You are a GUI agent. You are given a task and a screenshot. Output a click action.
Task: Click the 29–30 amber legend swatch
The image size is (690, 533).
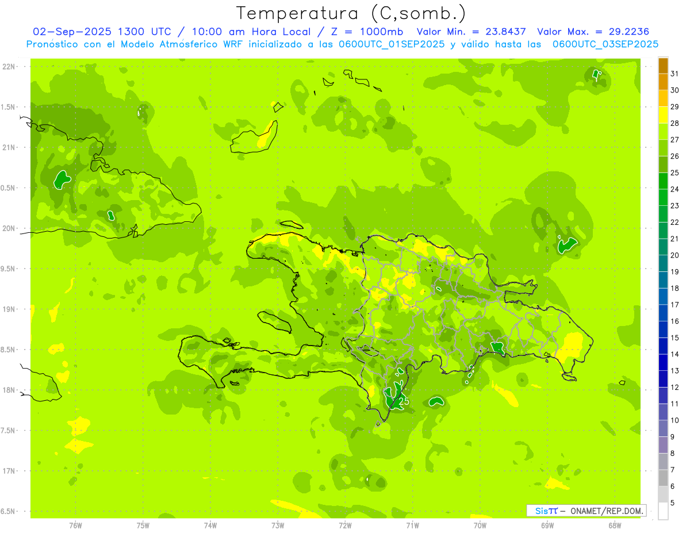click(x=663, y=99)
